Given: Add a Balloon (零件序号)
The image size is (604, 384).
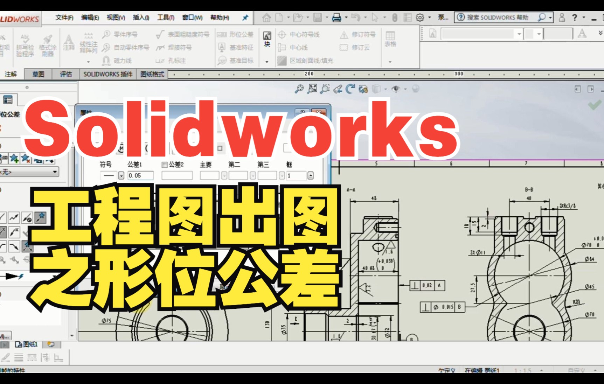Looking at the screenshot, I should 120,34.
